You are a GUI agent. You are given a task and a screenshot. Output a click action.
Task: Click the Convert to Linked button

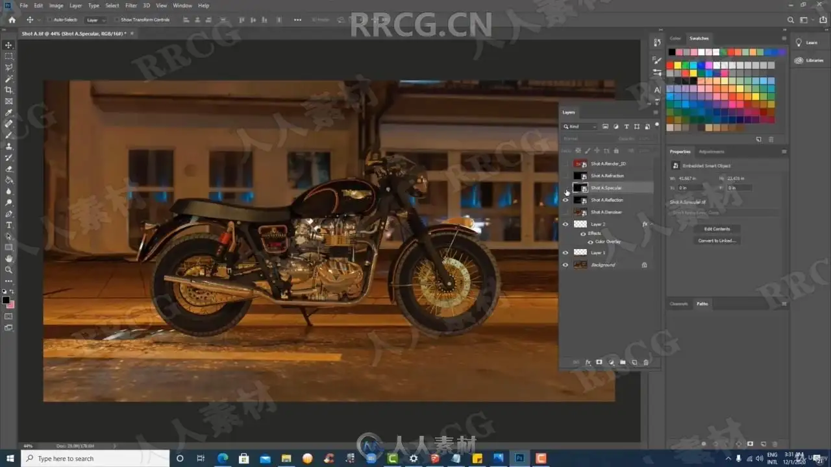point(717,241)
